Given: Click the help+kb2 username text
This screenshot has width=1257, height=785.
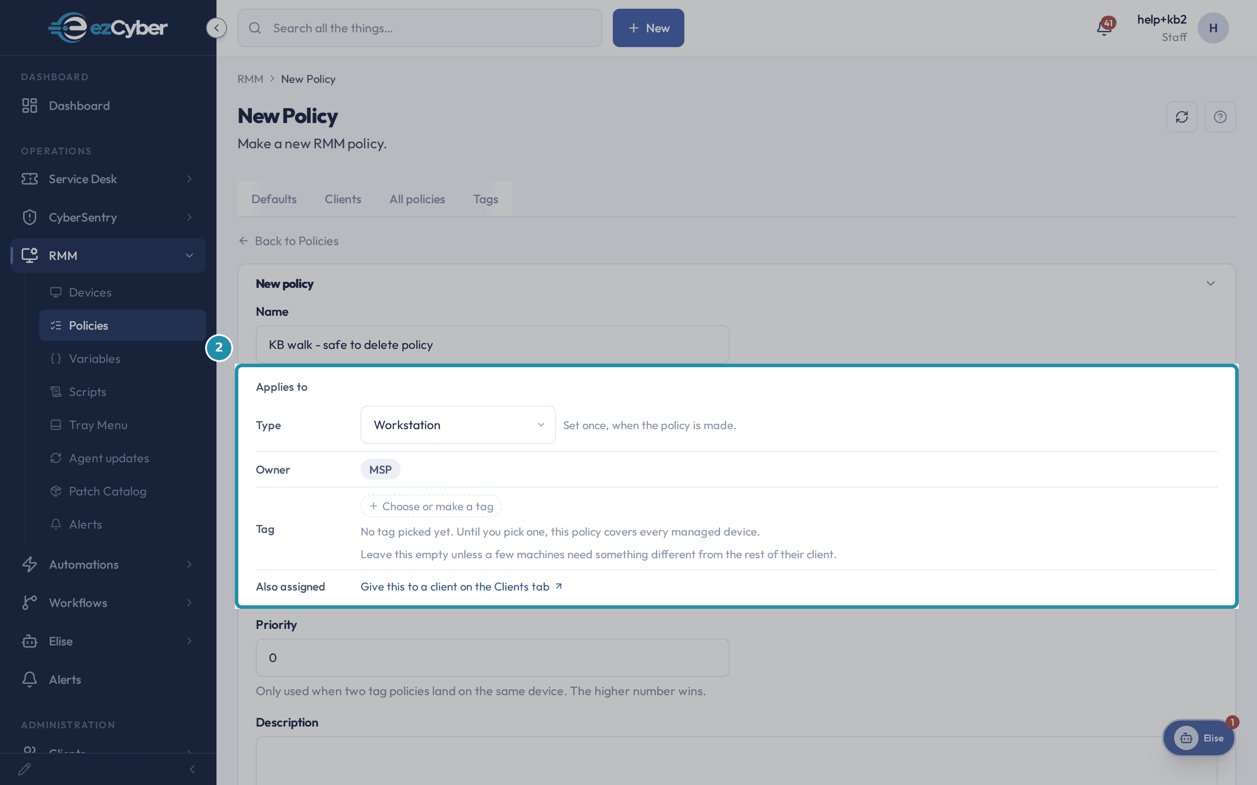Looking at the screenshot, I should 1161,20.
